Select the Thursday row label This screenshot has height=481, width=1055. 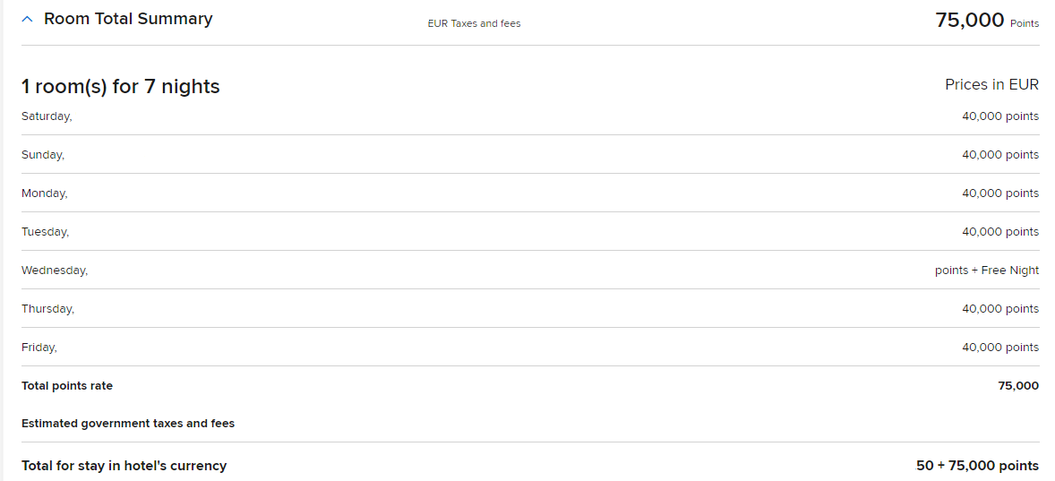(47, 309)
